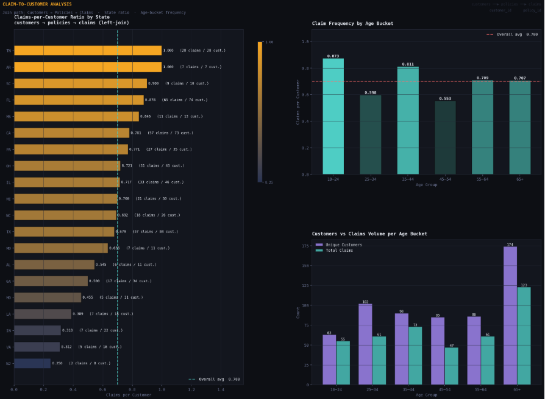Click the "(28 claims / 28 cust.)" annotation

[202, 50]
